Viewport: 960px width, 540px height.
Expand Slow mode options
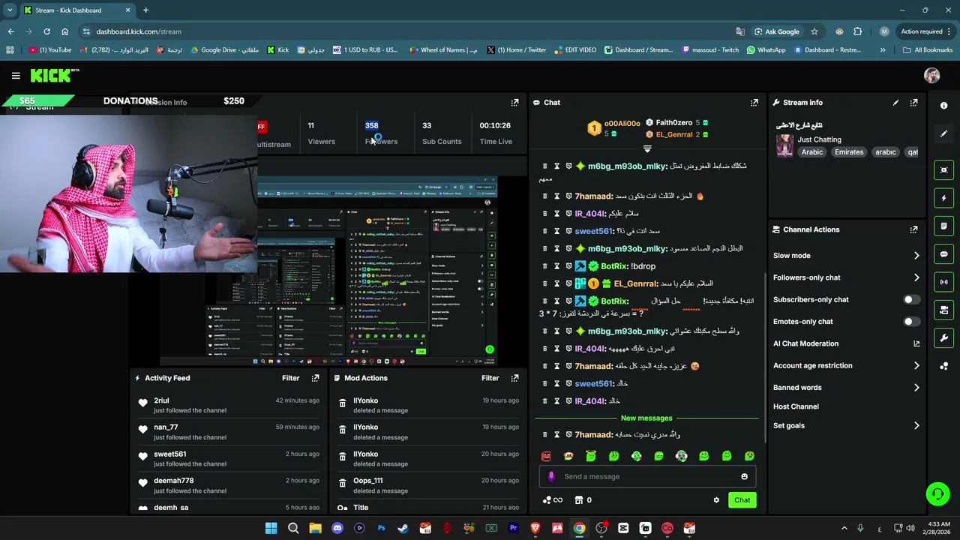point(916,256)
